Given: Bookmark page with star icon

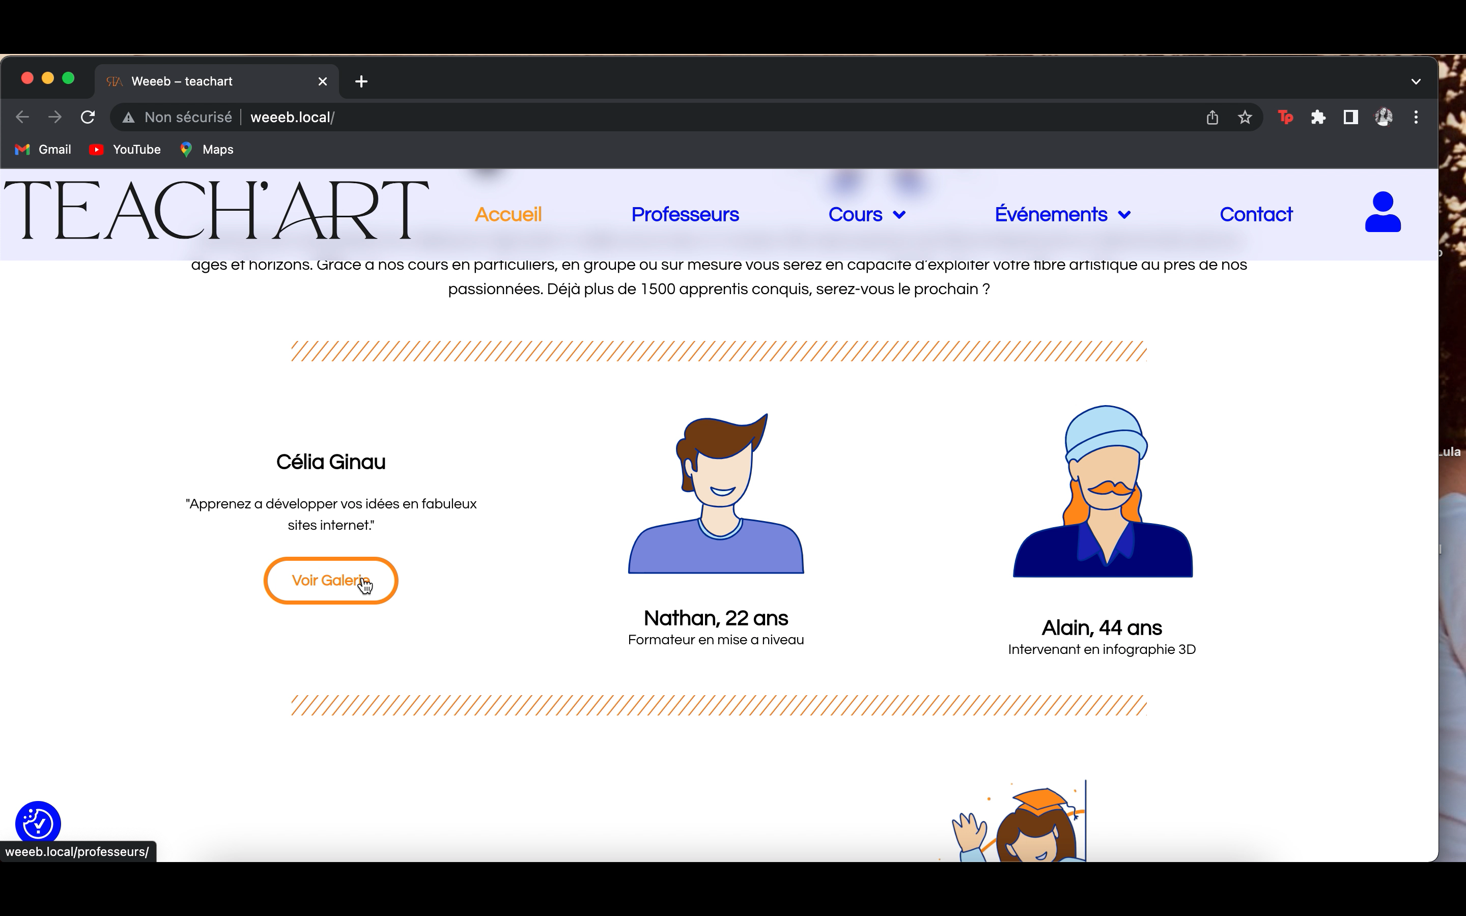Looking at the screenshot, I should click(x=1244, y=118).
